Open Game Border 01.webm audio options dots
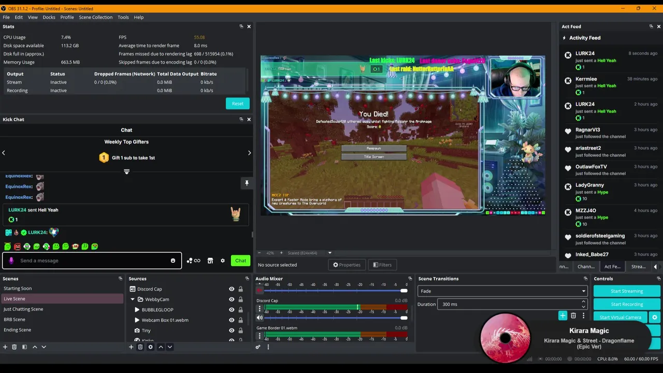 [260, 336]
